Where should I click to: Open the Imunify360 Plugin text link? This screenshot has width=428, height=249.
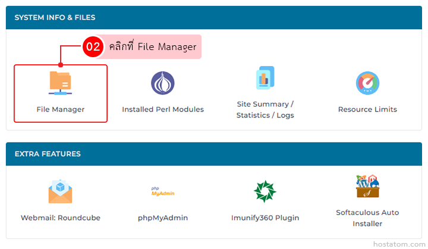[x=265, y=218]
